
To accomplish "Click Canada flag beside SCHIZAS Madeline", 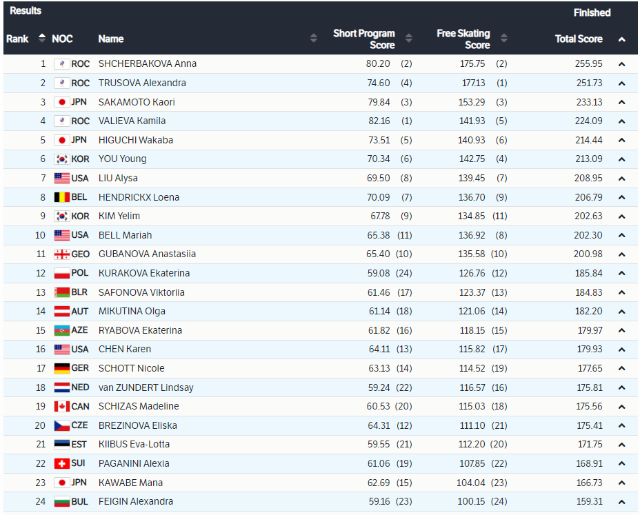I will (62, 406).
